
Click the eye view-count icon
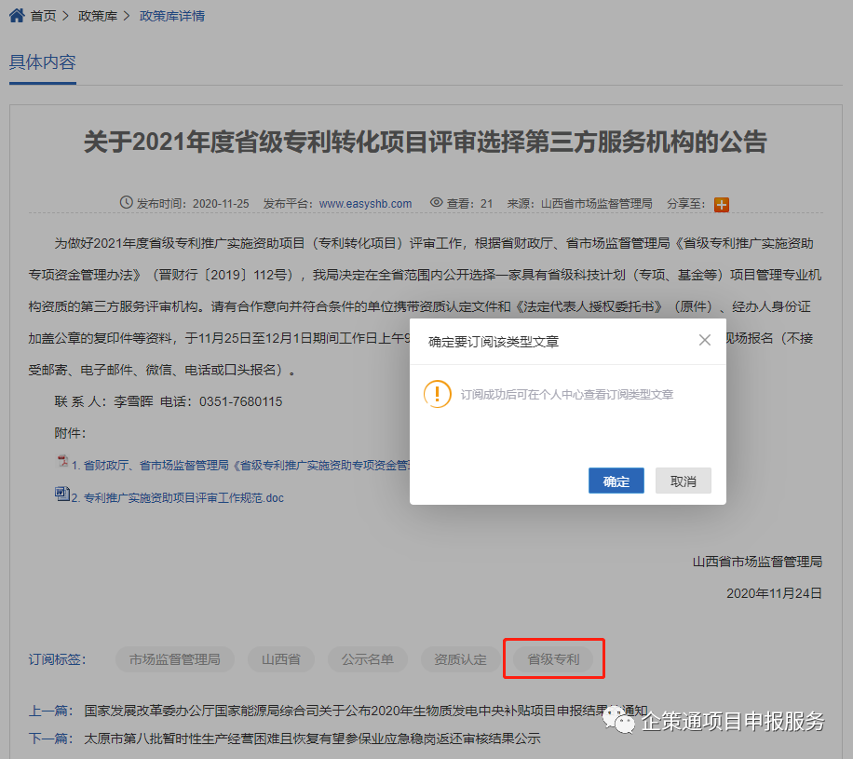point(437,202)
